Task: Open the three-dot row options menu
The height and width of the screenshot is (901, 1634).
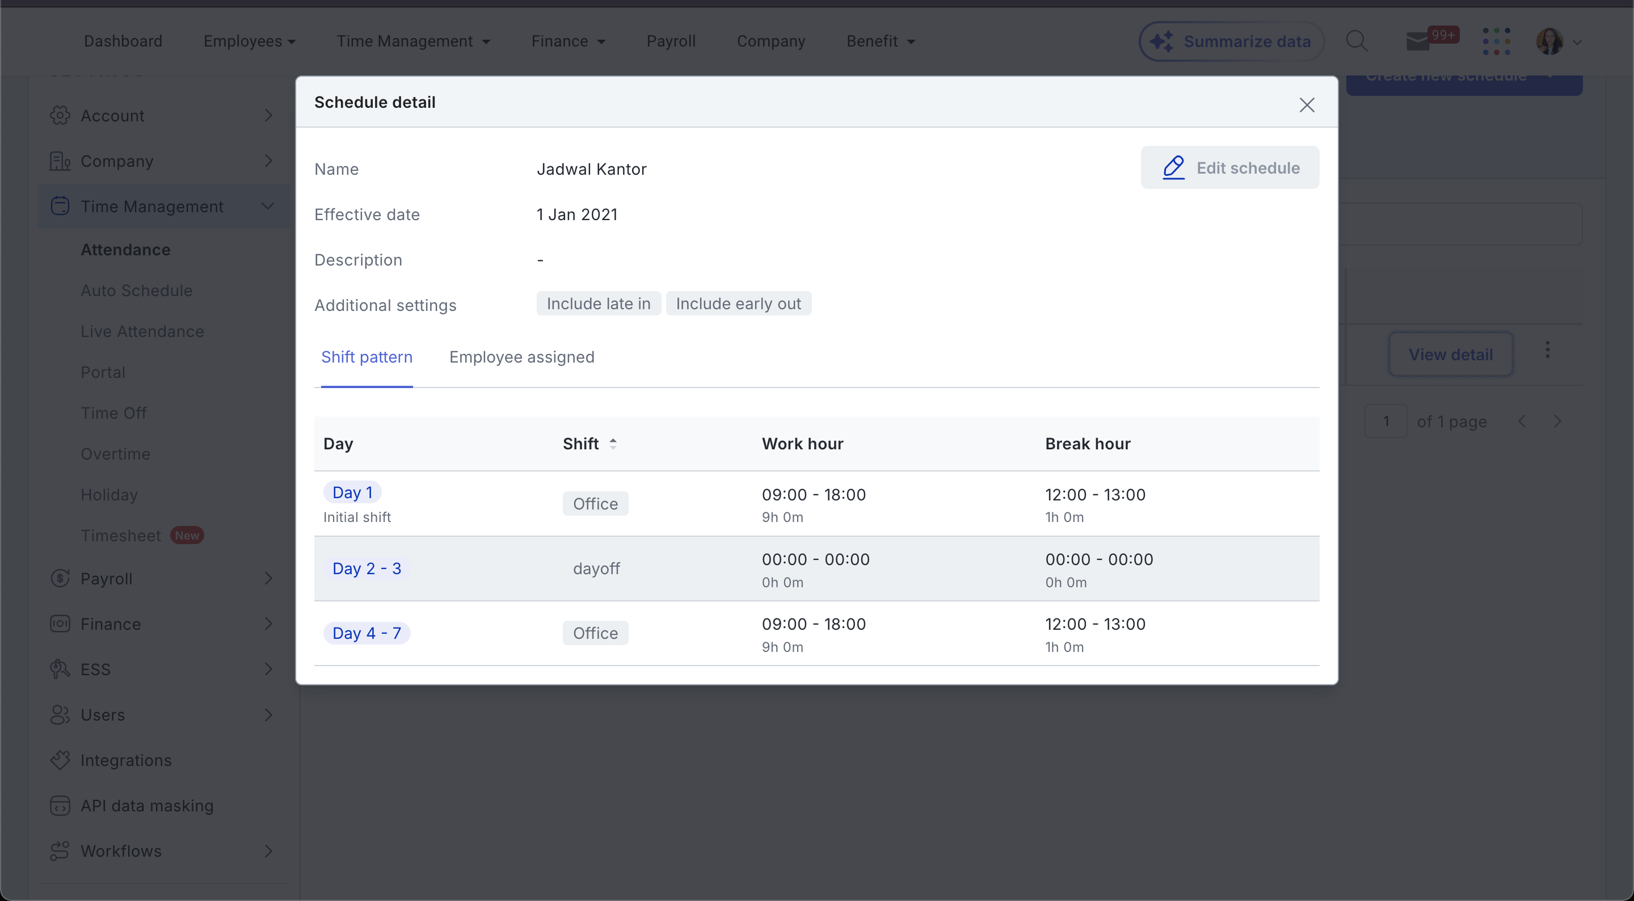Action: click(x=1547, y=350)
